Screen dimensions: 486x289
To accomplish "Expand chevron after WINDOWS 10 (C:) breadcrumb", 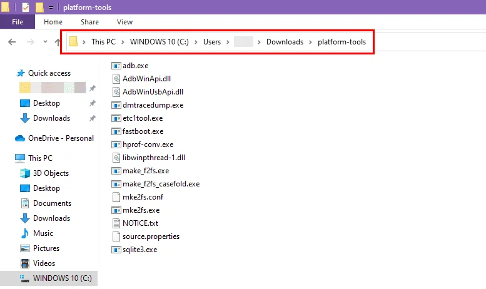I will coord(196,42).
